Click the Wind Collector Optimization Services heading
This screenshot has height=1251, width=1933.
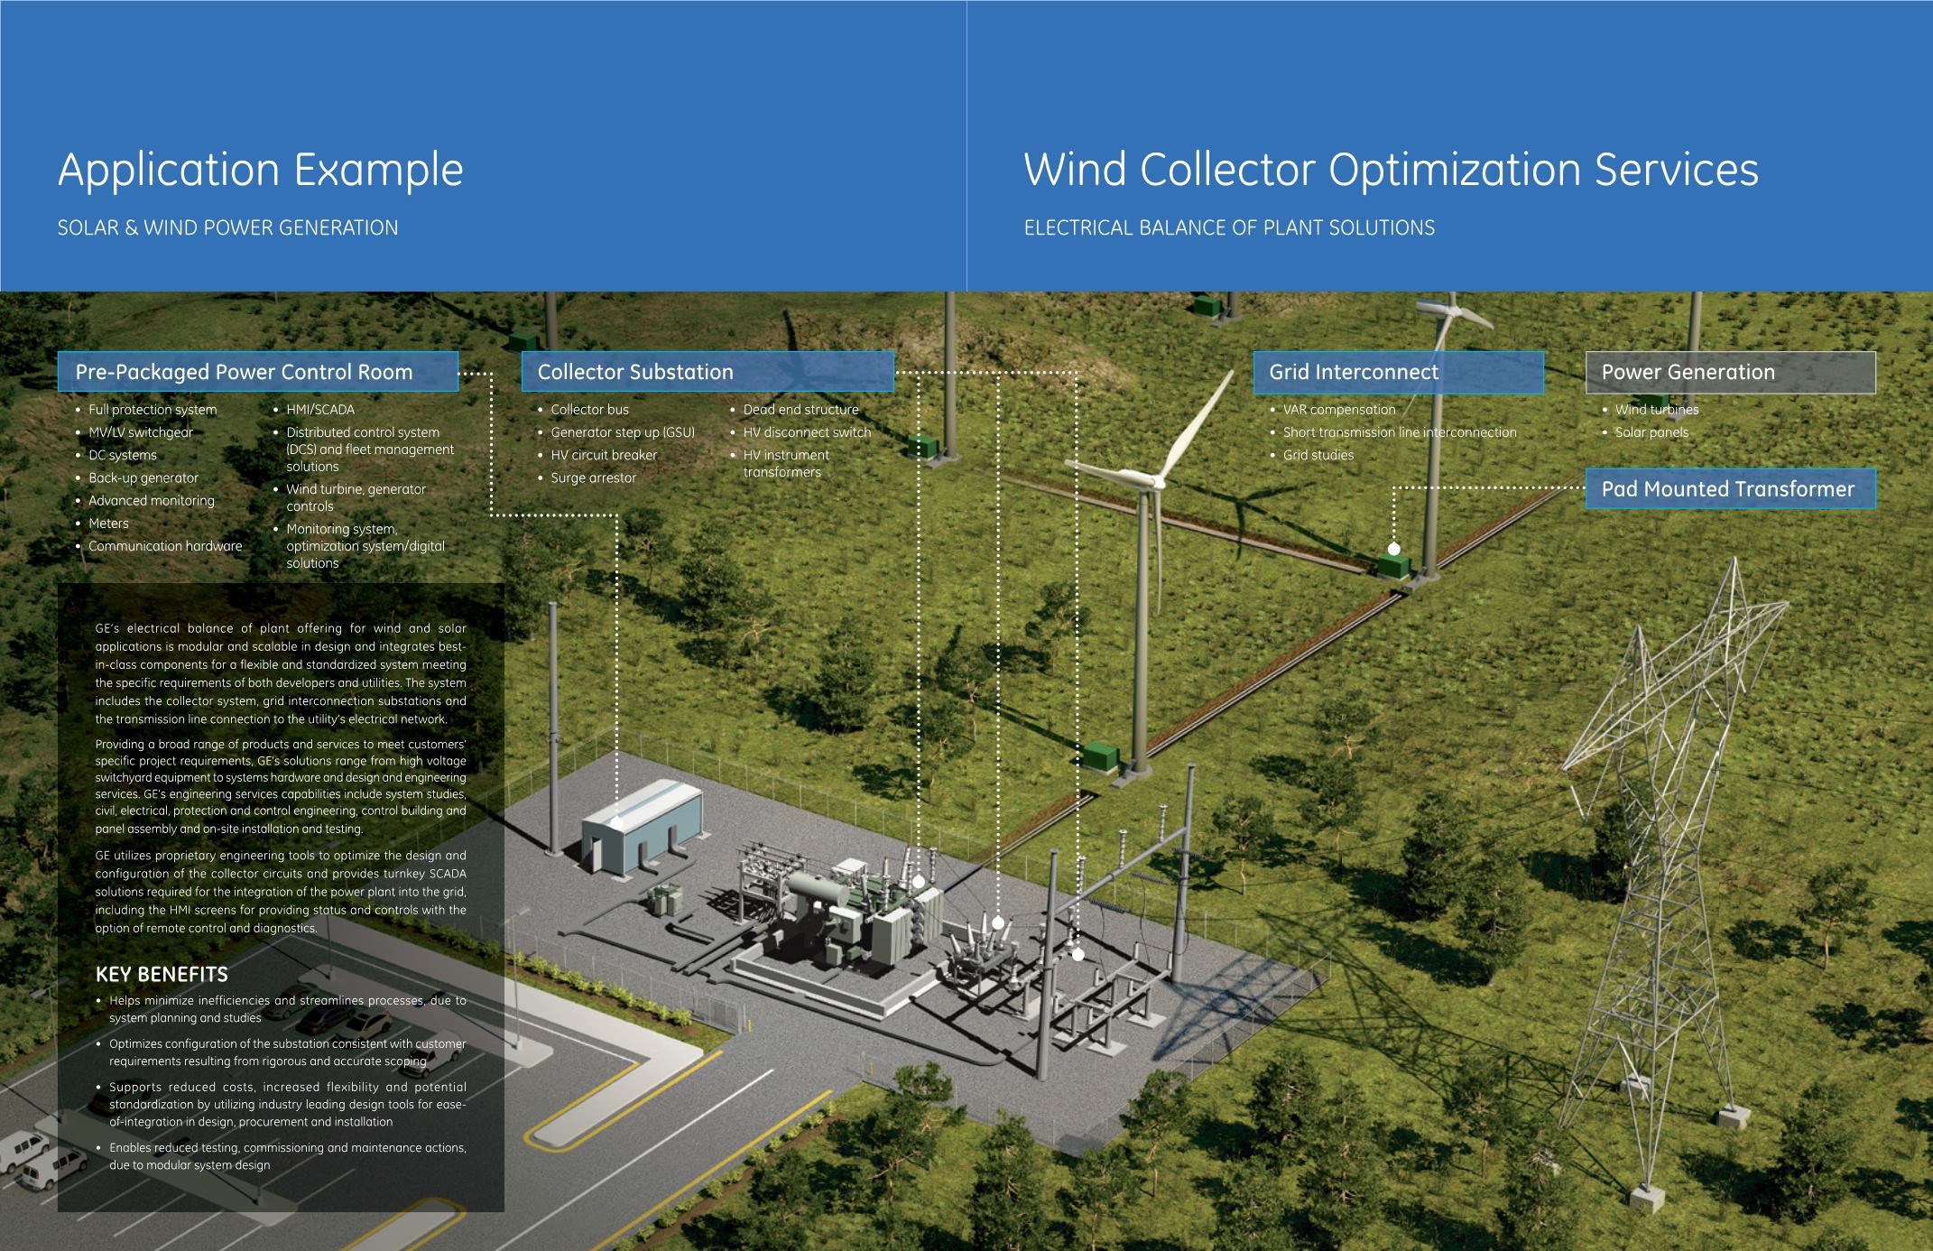pyautogui.click(x=1391, y=170)
